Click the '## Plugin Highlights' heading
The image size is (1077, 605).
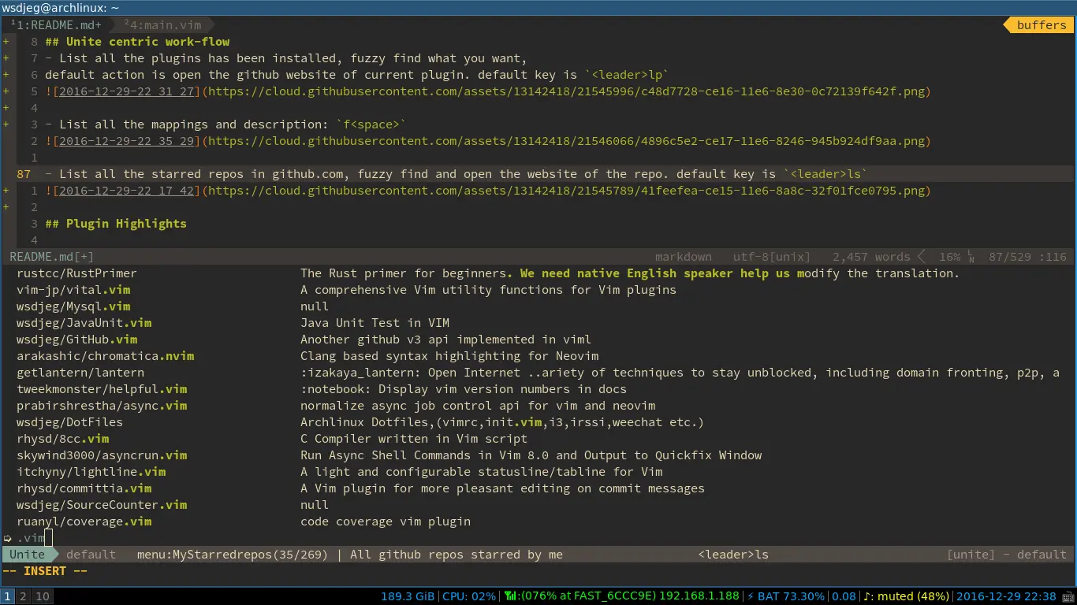click(116, 224)
